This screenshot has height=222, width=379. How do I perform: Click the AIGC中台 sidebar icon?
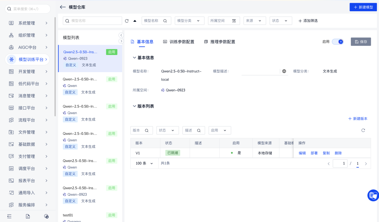coord(11,47)
